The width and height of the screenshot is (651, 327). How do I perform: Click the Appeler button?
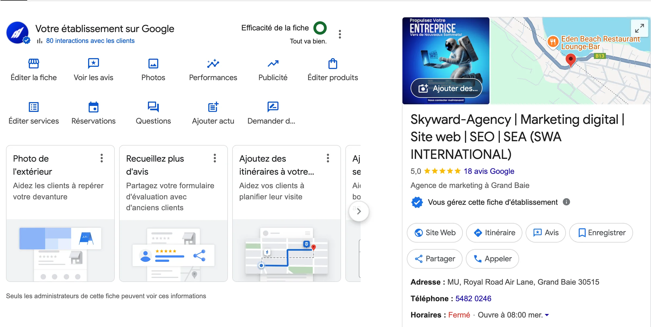492,259
